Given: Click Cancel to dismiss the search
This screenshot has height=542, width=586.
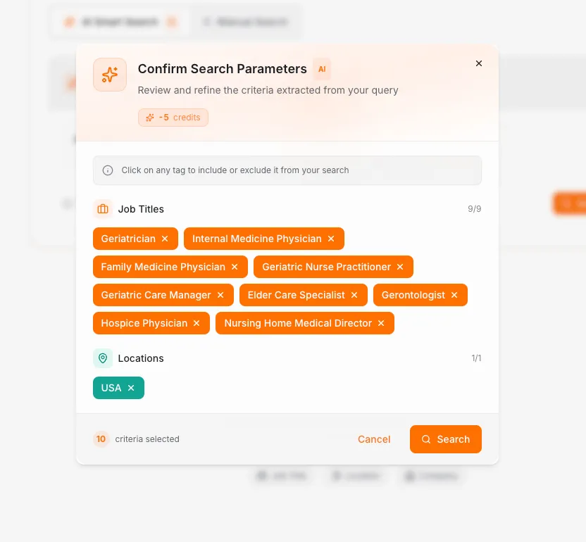Looking at the screenshot, I should pos(374,439).
